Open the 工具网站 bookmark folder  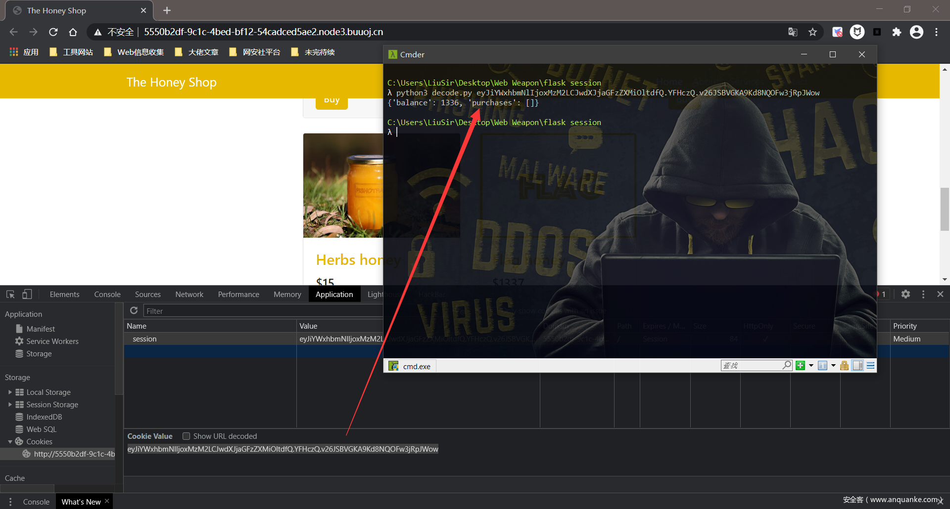(x=72, y=52)
